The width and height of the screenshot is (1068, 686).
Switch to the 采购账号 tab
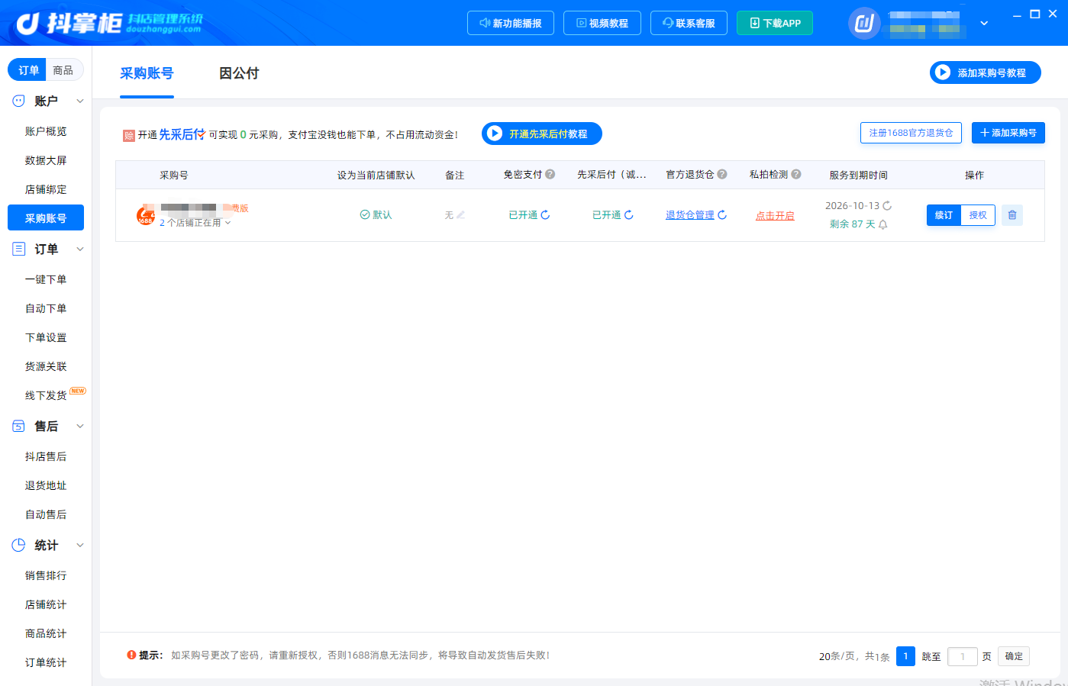pos(147,73)
